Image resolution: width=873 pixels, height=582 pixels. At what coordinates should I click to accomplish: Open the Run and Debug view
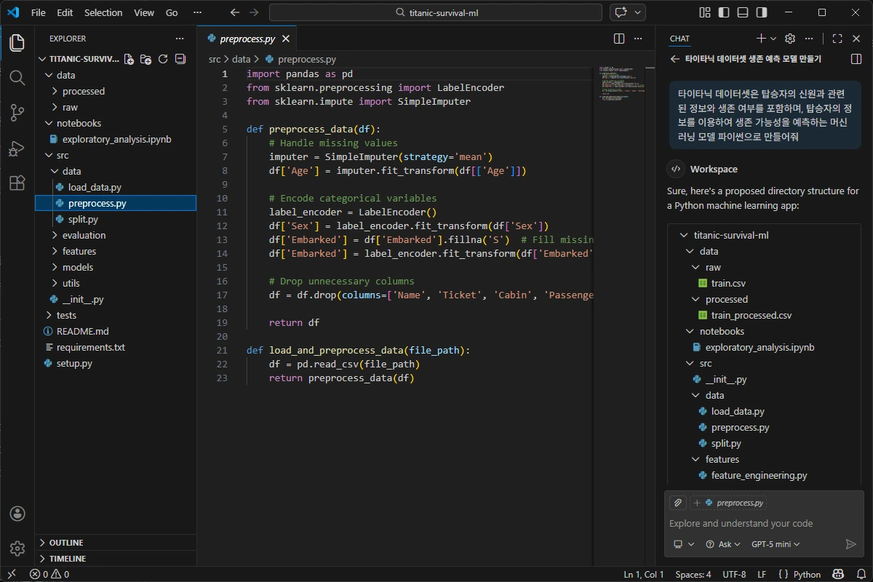[17, 148]
